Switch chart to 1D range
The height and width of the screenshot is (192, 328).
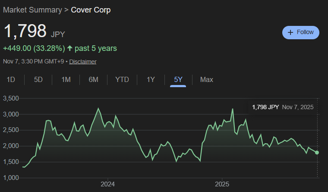(x=11, y=80)
